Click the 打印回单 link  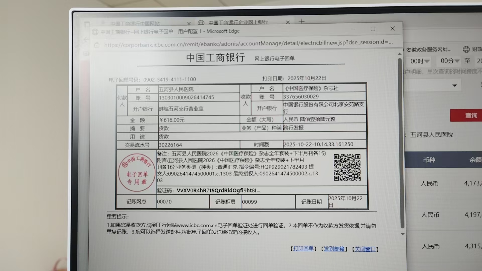303,249
